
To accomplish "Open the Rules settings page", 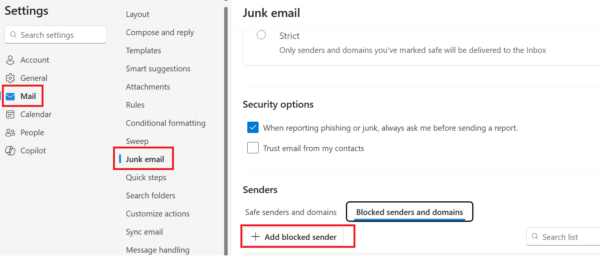I will (135, 105).
